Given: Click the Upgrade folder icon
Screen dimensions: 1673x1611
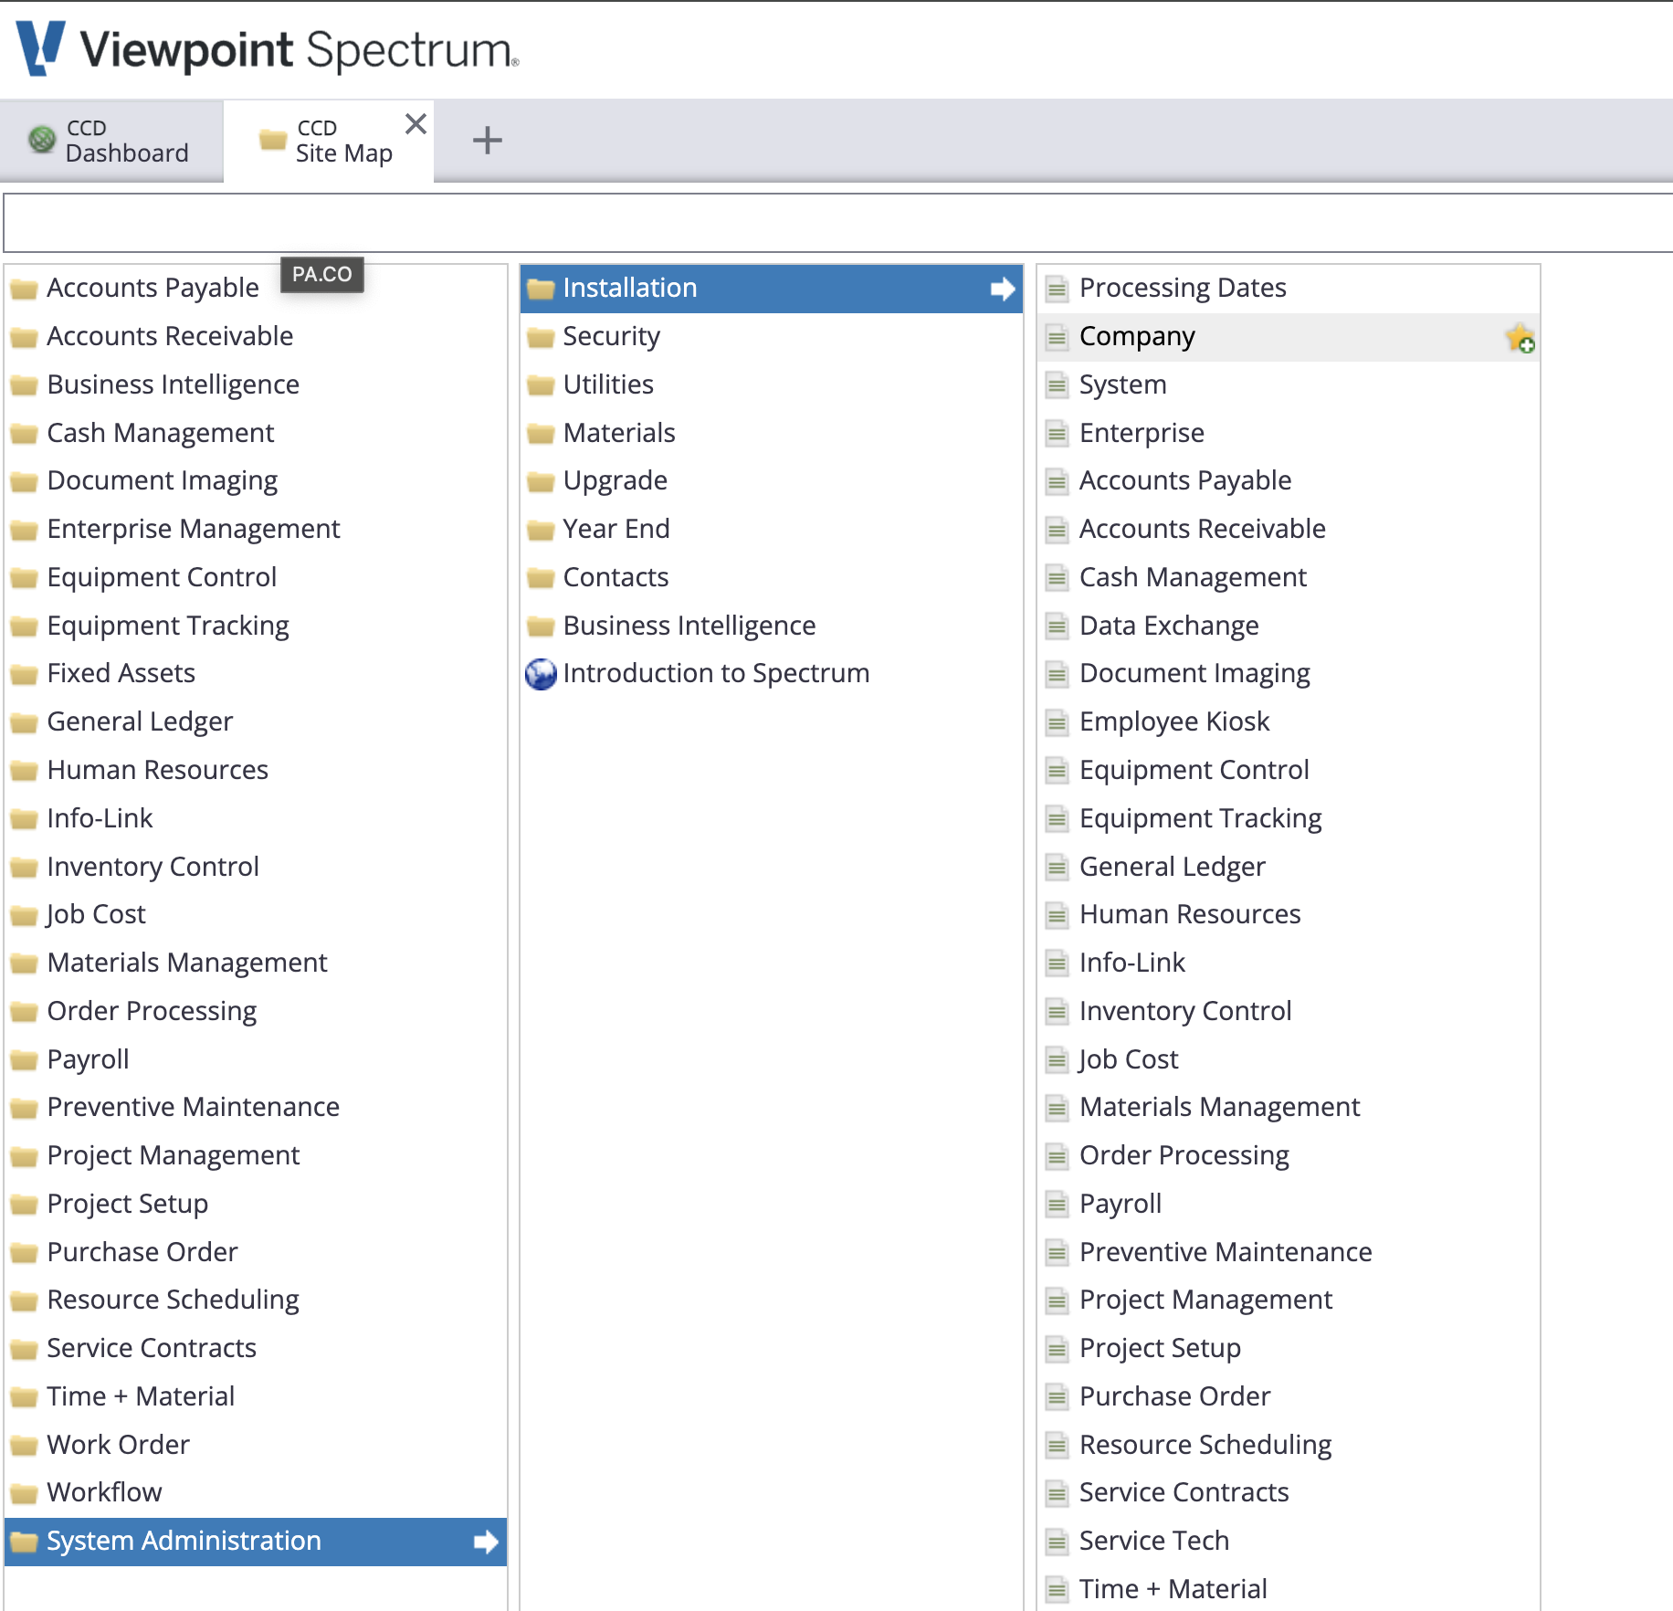Looking at the screenshot, I should [x=541, y=482].
